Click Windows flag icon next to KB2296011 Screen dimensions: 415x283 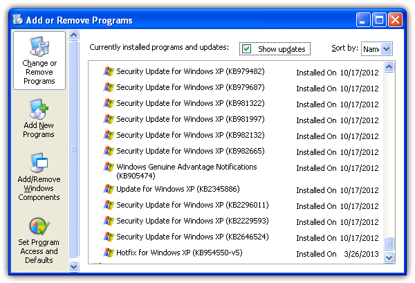[109, 205]
